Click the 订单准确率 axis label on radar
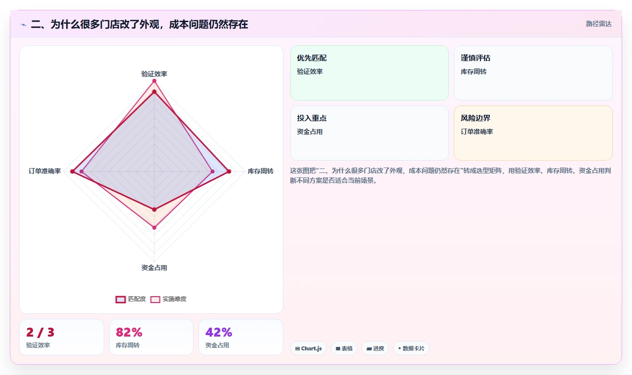Screen dimensions: 632x375 (45, 171)
